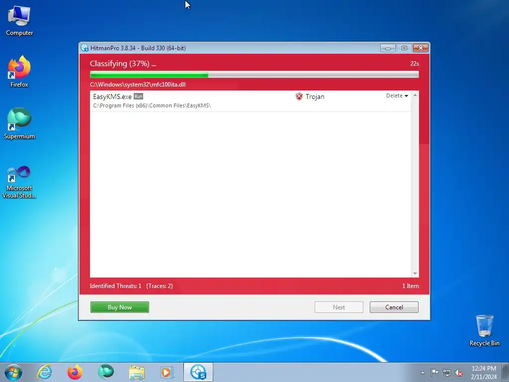Image resolution: width=509 pixels, height=382 pixels.
Task: Launch Supermium from the taskbar
Action: [106, 372]
